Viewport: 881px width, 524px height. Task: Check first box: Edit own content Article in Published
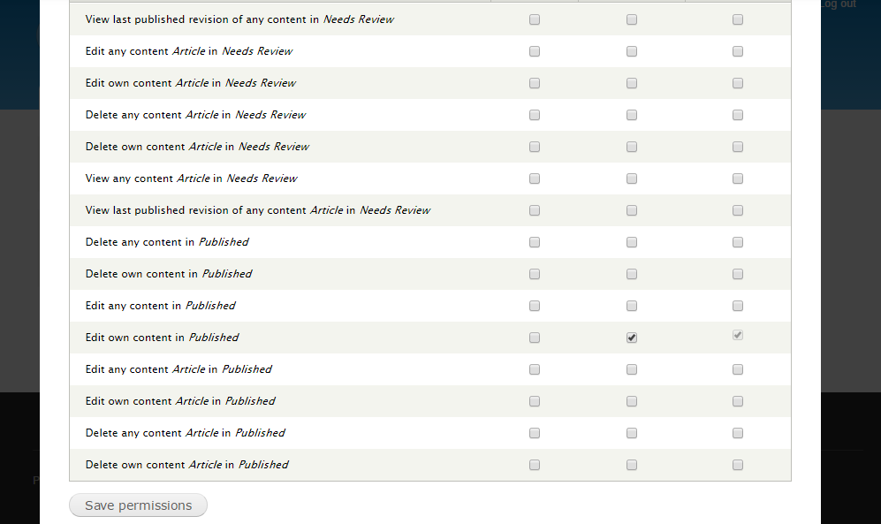(x=535, y=401)
